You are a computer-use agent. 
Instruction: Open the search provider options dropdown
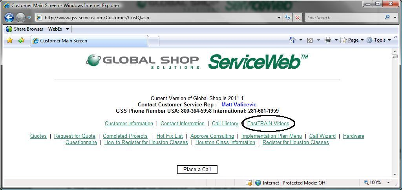(x=395, y=18)
